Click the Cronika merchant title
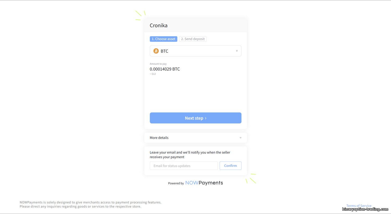The width and height of the screenshot is (391, 214). click(x=158, y=26)
